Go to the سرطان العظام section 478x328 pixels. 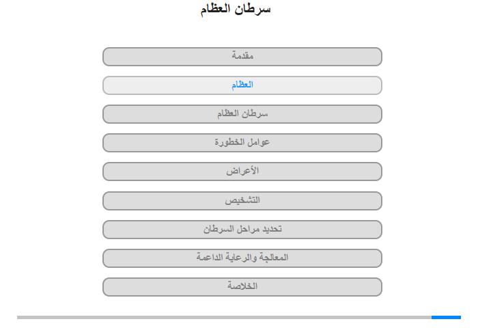tap(242, 114)
